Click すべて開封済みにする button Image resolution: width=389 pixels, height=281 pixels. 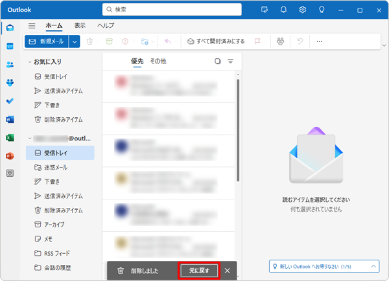click(216, 41)
